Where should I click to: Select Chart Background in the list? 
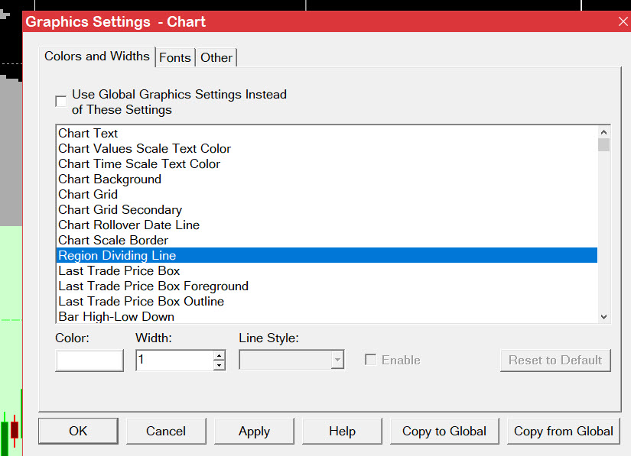(x=110, y=179)
